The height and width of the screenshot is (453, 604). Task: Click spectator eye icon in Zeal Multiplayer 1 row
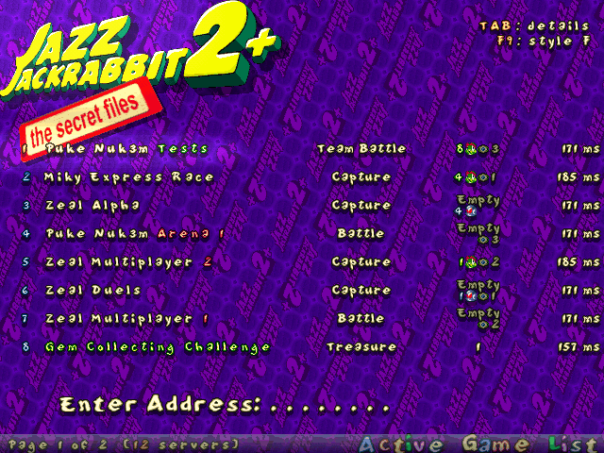483,325
